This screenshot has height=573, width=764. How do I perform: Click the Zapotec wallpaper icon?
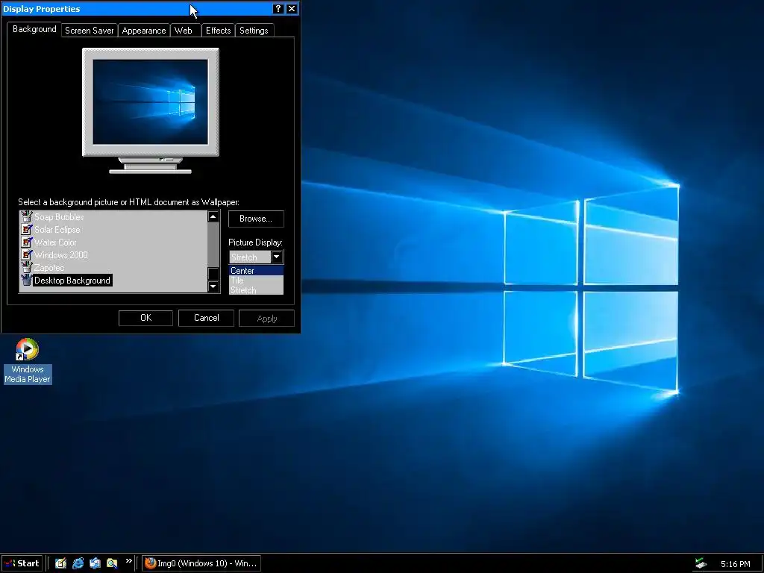[x=26, y=267]
